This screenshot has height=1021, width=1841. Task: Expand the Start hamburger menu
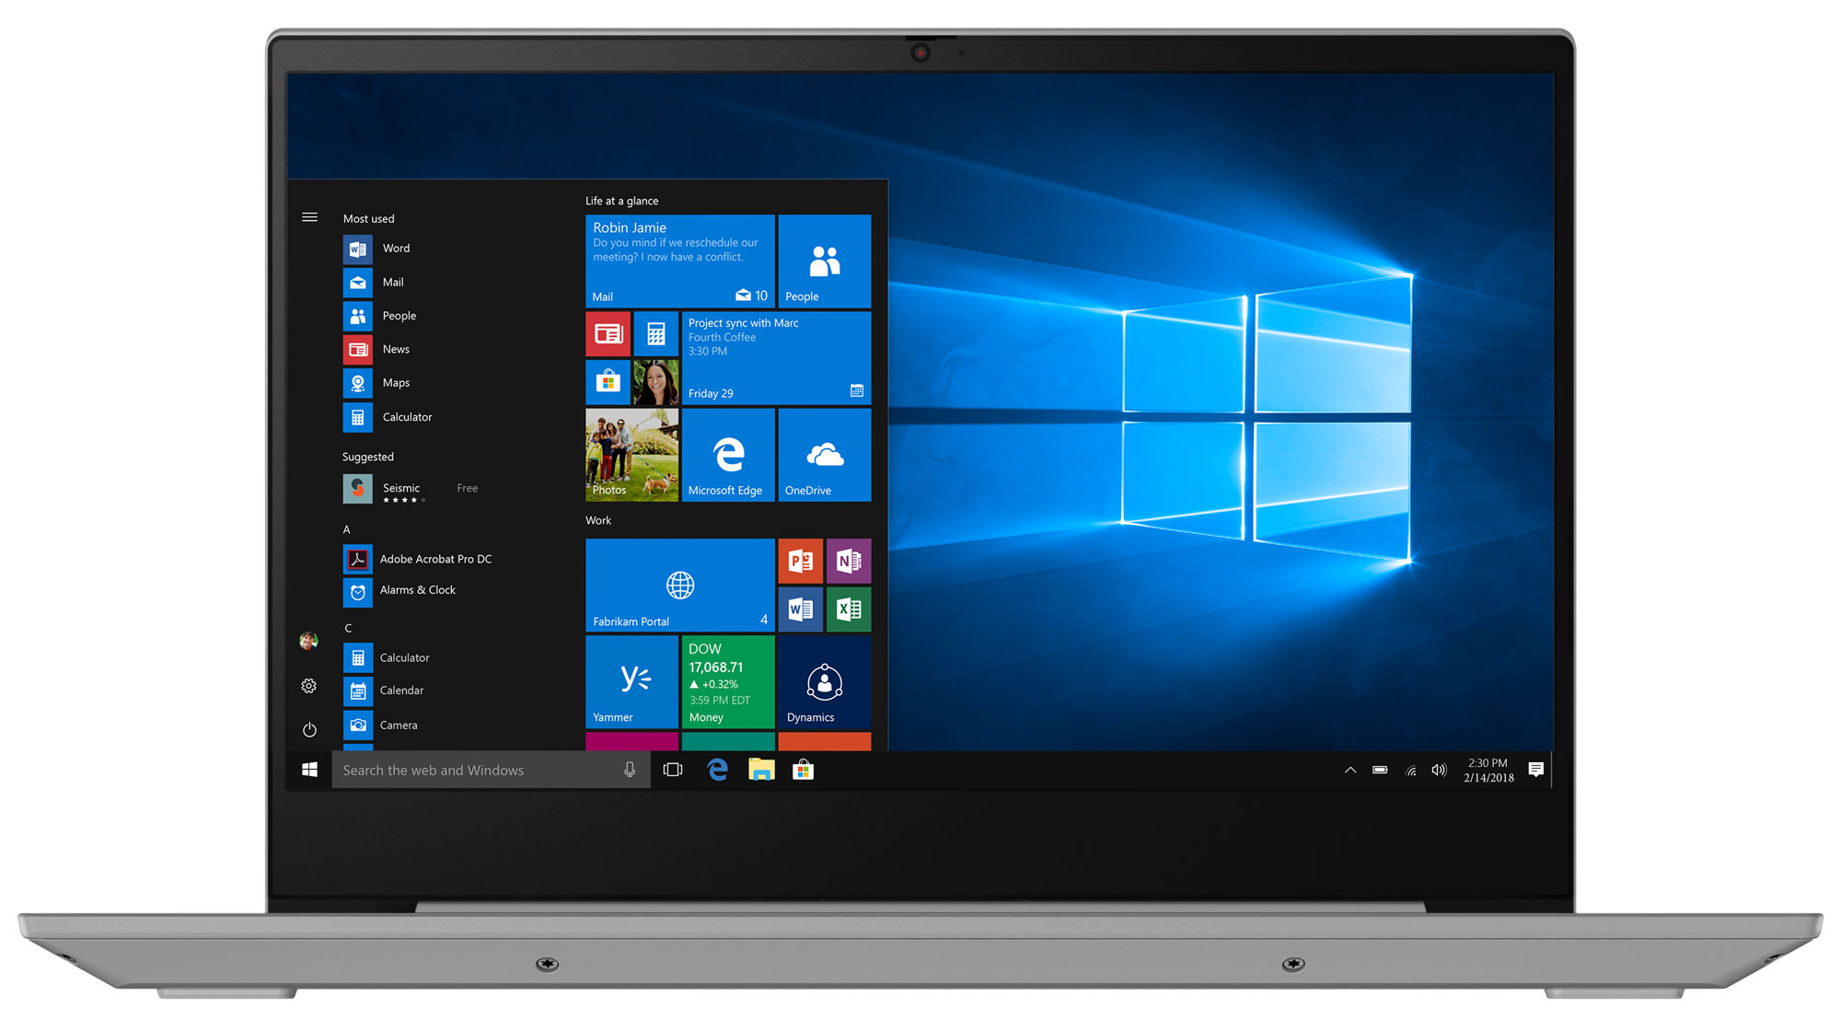pyautogui.click(x=309, y=217)
